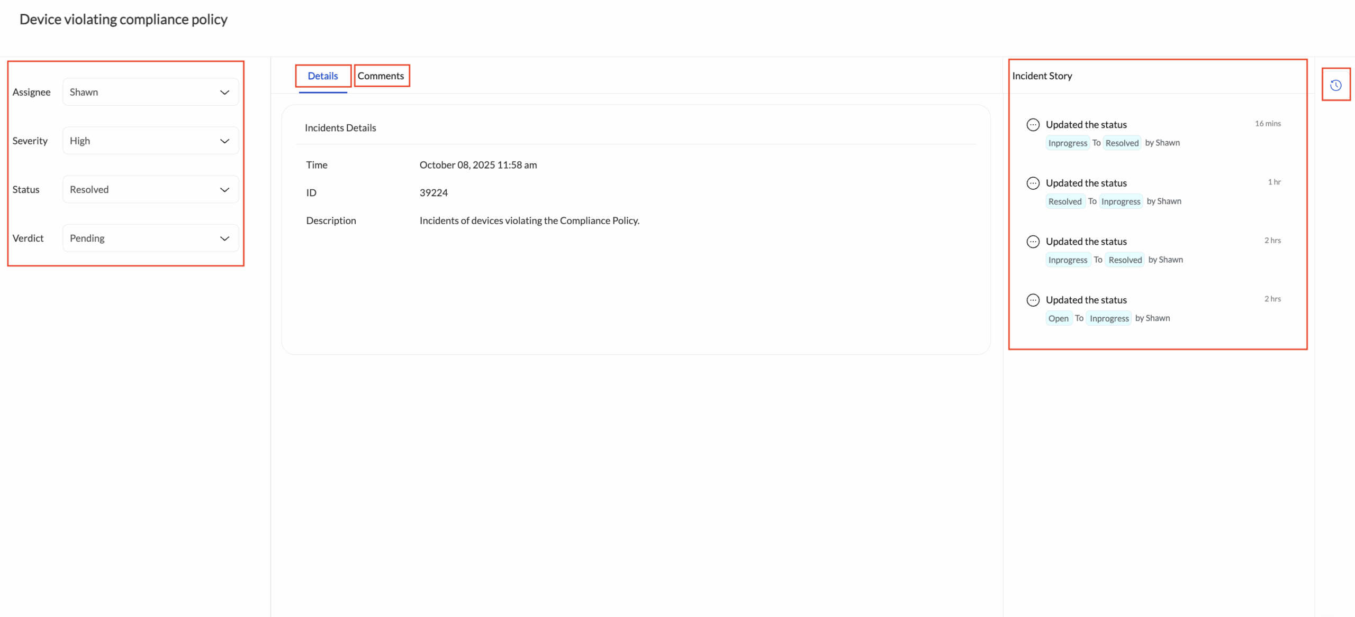Click the incident ID 39224 value
Viewport: 1355px width, 617px height.
pyautogui.click(x=433, y=192)
